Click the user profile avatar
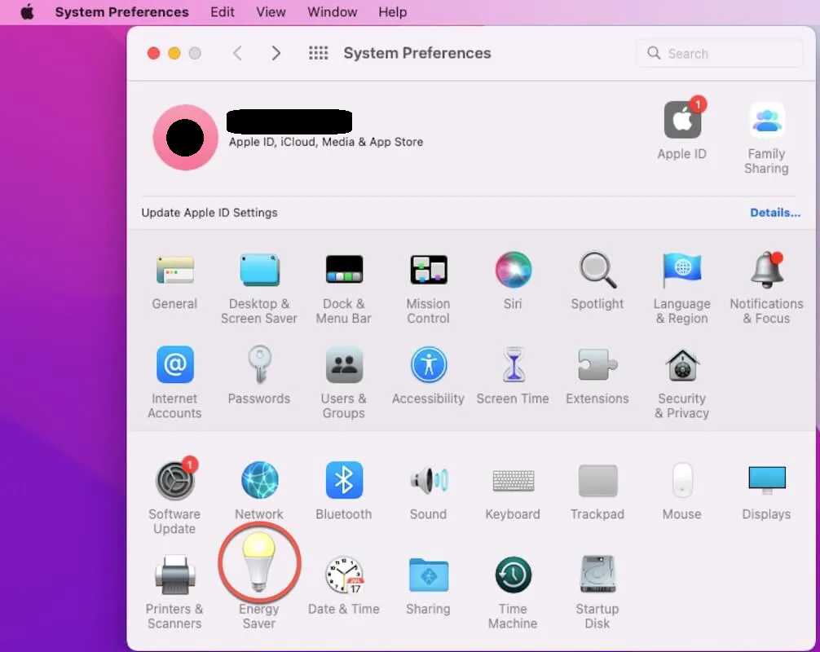This screenshot has width=820, height=652. click(x=185, y=138)
